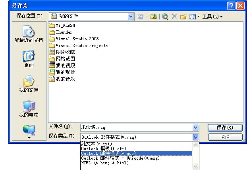Screen dimensions: 249x175
Task: Select the Visual Studio Projects folder
Action: (x=79, y=46)
